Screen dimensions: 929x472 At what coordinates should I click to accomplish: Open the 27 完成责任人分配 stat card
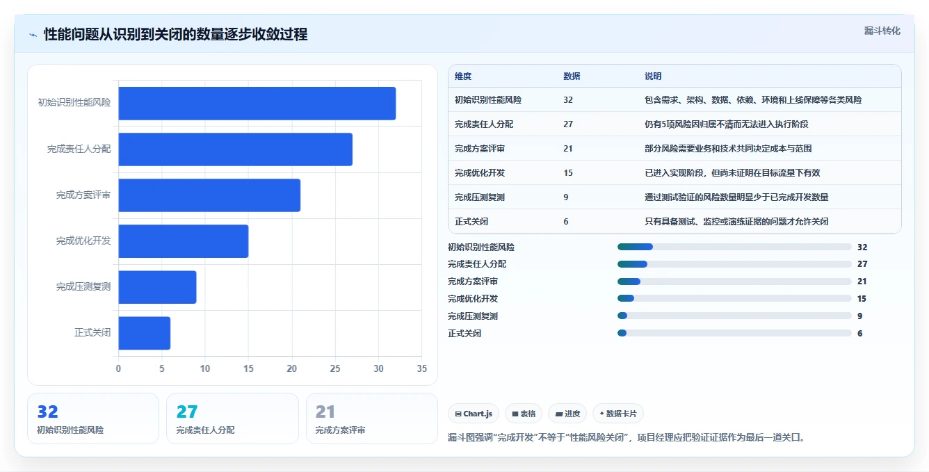(x=232, y=418)
